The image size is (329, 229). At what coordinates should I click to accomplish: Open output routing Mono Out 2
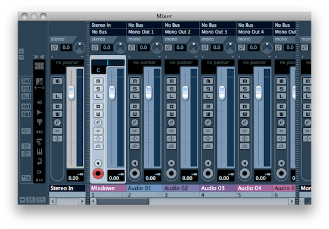(x=181, y=32)
